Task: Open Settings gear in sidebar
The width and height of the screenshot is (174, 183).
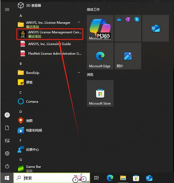Action: point(7,153)
